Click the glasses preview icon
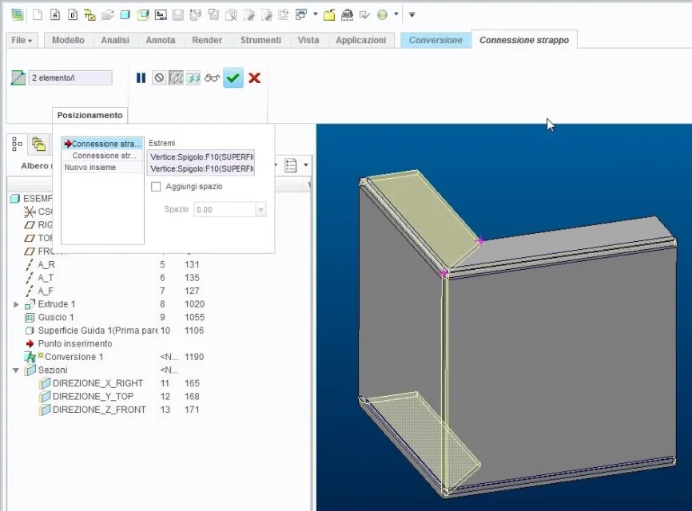The width and height of the screenshot is (692, 511). point(212,77)
